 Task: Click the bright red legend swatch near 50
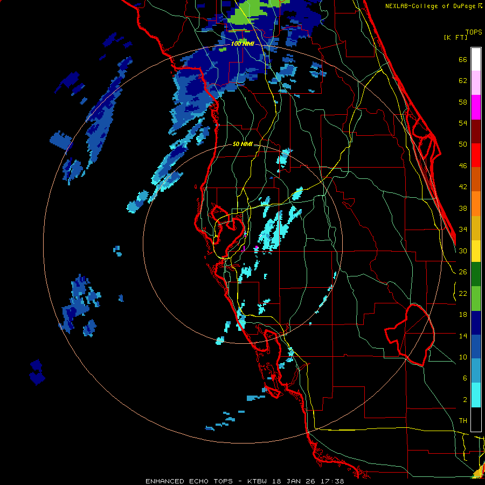click(x=476, y=155)
